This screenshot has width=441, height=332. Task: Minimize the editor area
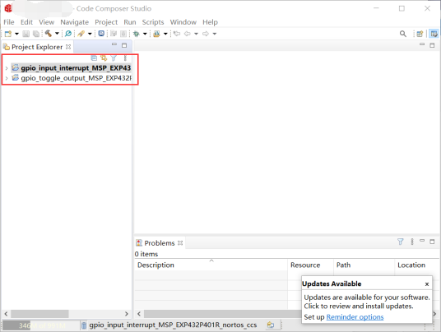(x=422, y=44)
